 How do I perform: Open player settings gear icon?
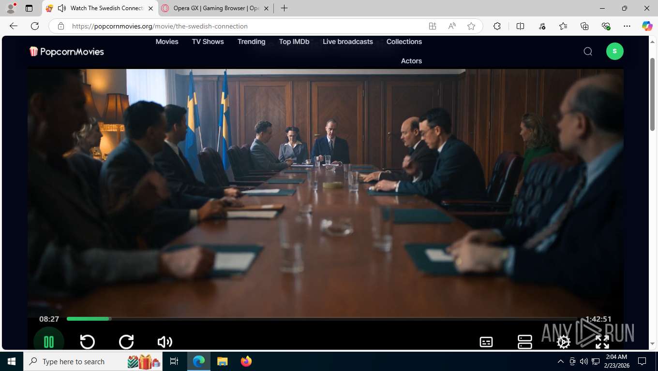[564, 342]
